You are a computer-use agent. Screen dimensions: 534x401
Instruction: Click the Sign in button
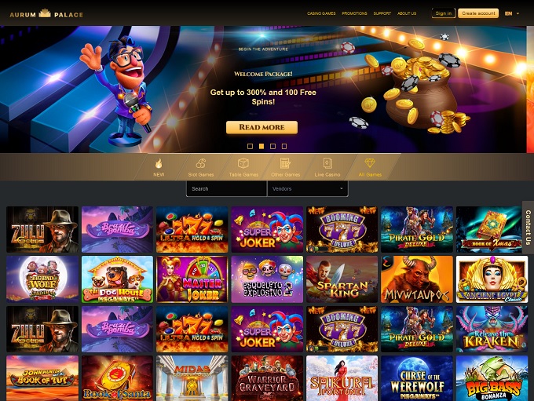(x=444, y=13)
